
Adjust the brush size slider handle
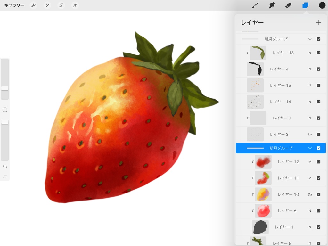[5, 88]
